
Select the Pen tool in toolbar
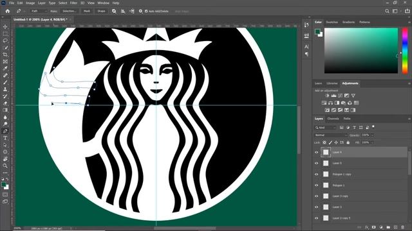(x=5, y=131)
